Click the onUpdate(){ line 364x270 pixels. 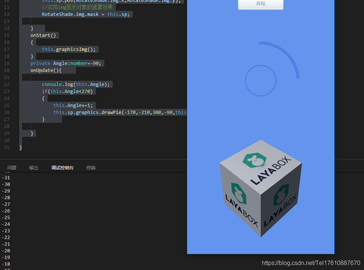click(46, 70)
